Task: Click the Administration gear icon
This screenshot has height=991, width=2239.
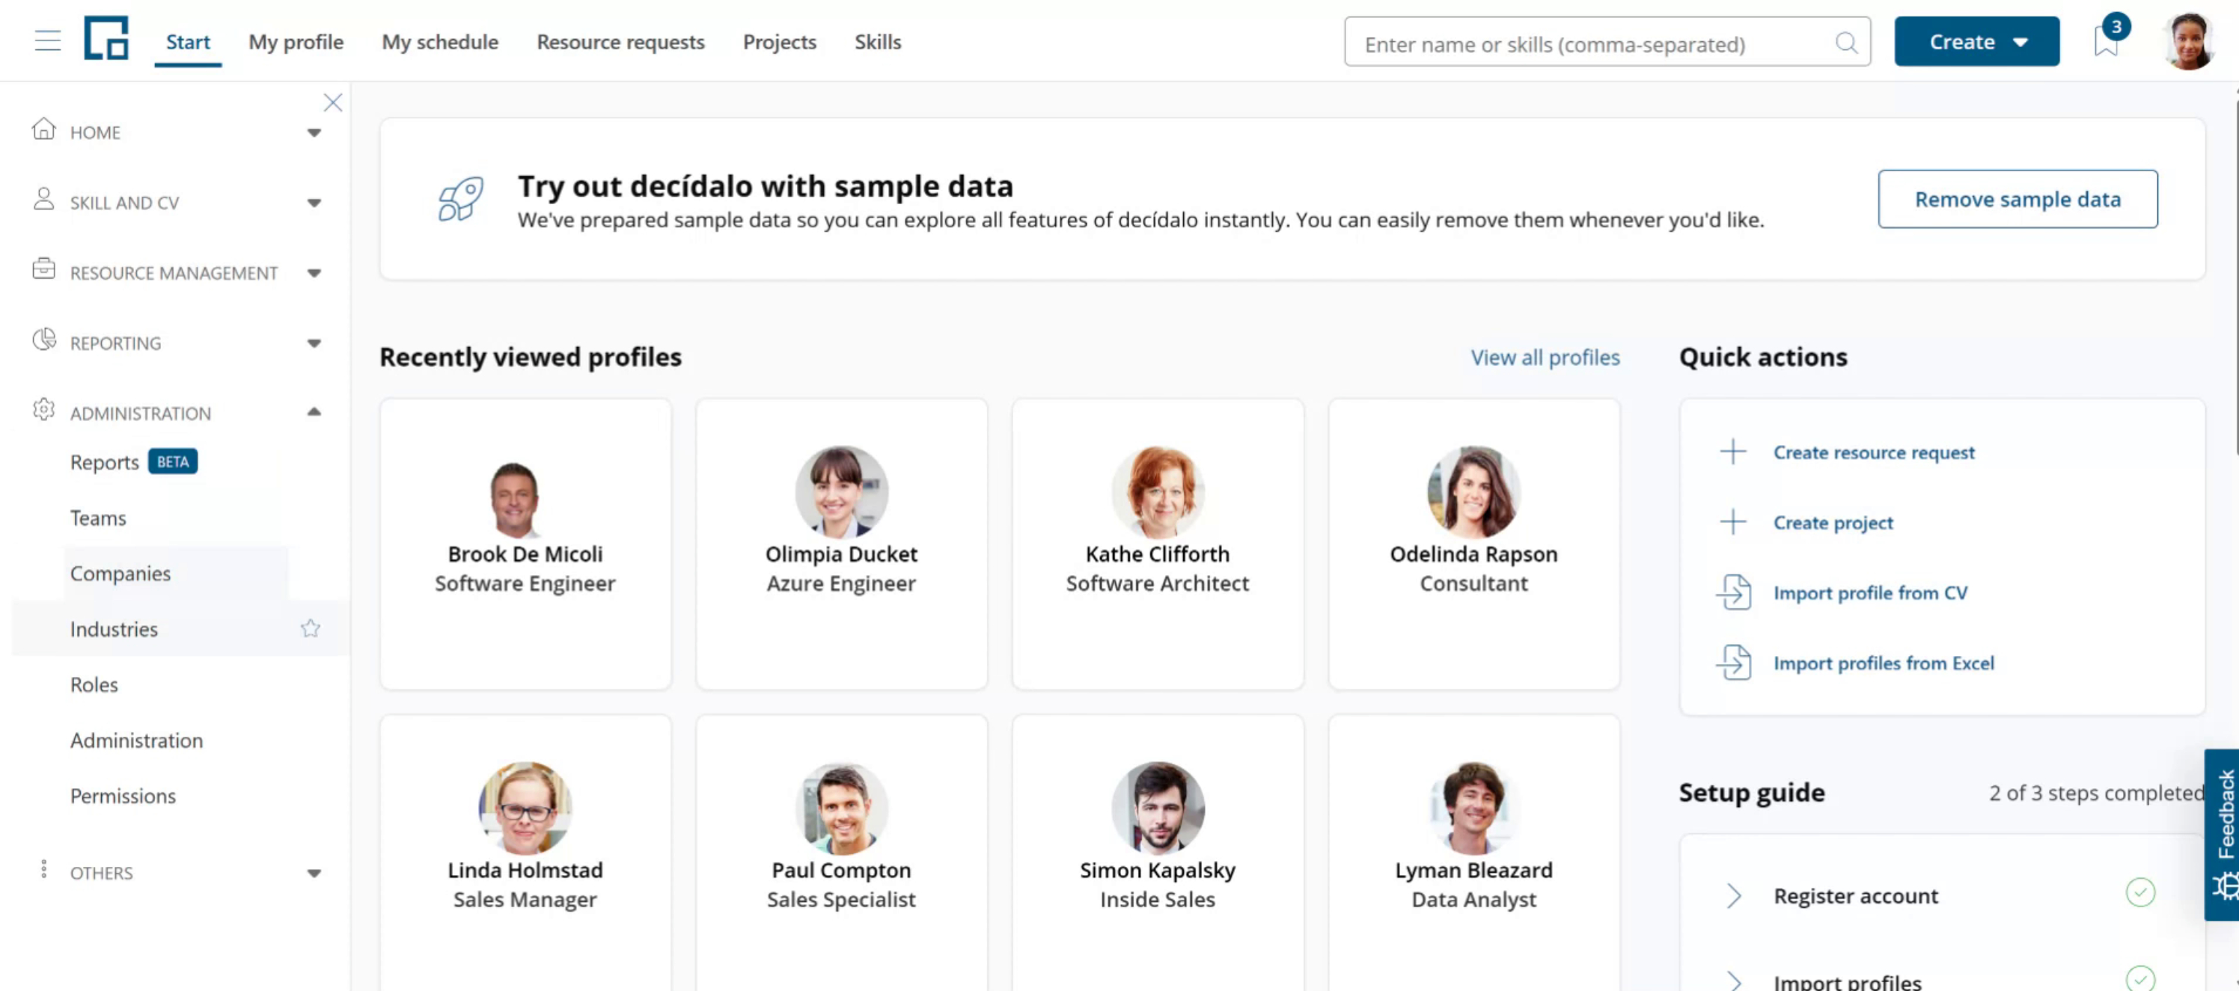Action: [x=43, y=410]
